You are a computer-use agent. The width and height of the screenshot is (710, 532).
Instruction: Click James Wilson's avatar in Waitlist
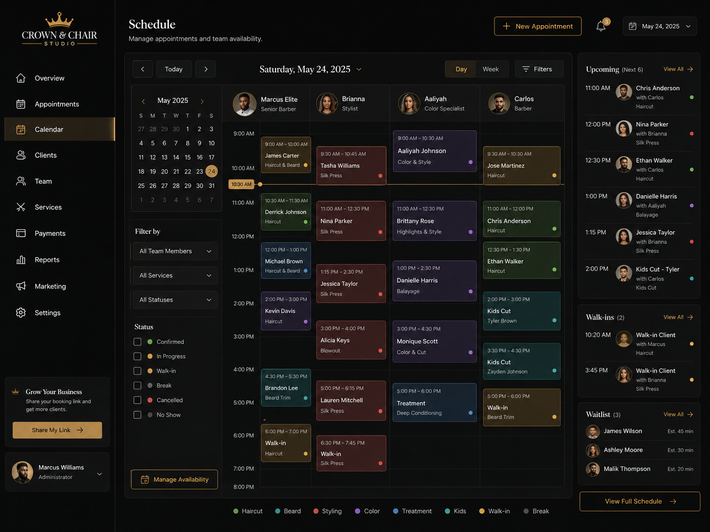593,432
